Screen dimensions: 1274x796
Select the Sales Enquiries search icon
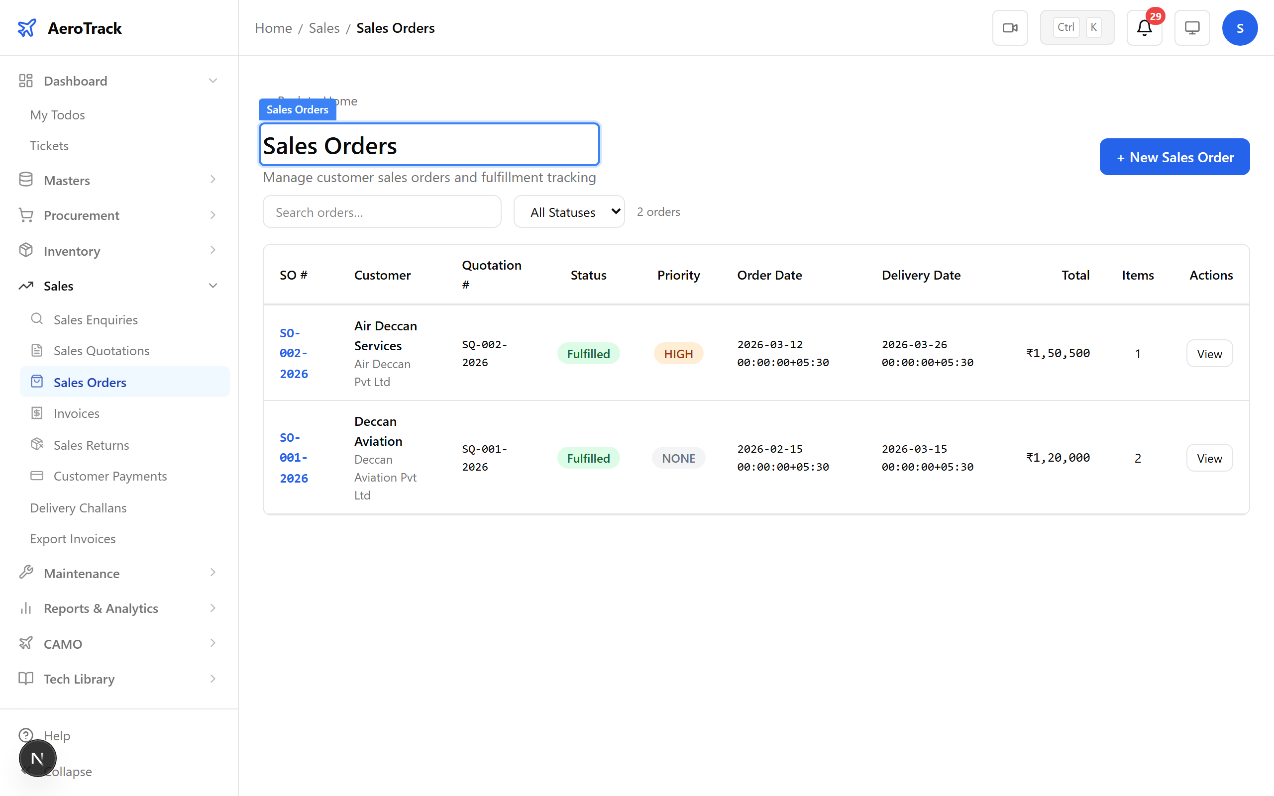[x=36, y=319]
